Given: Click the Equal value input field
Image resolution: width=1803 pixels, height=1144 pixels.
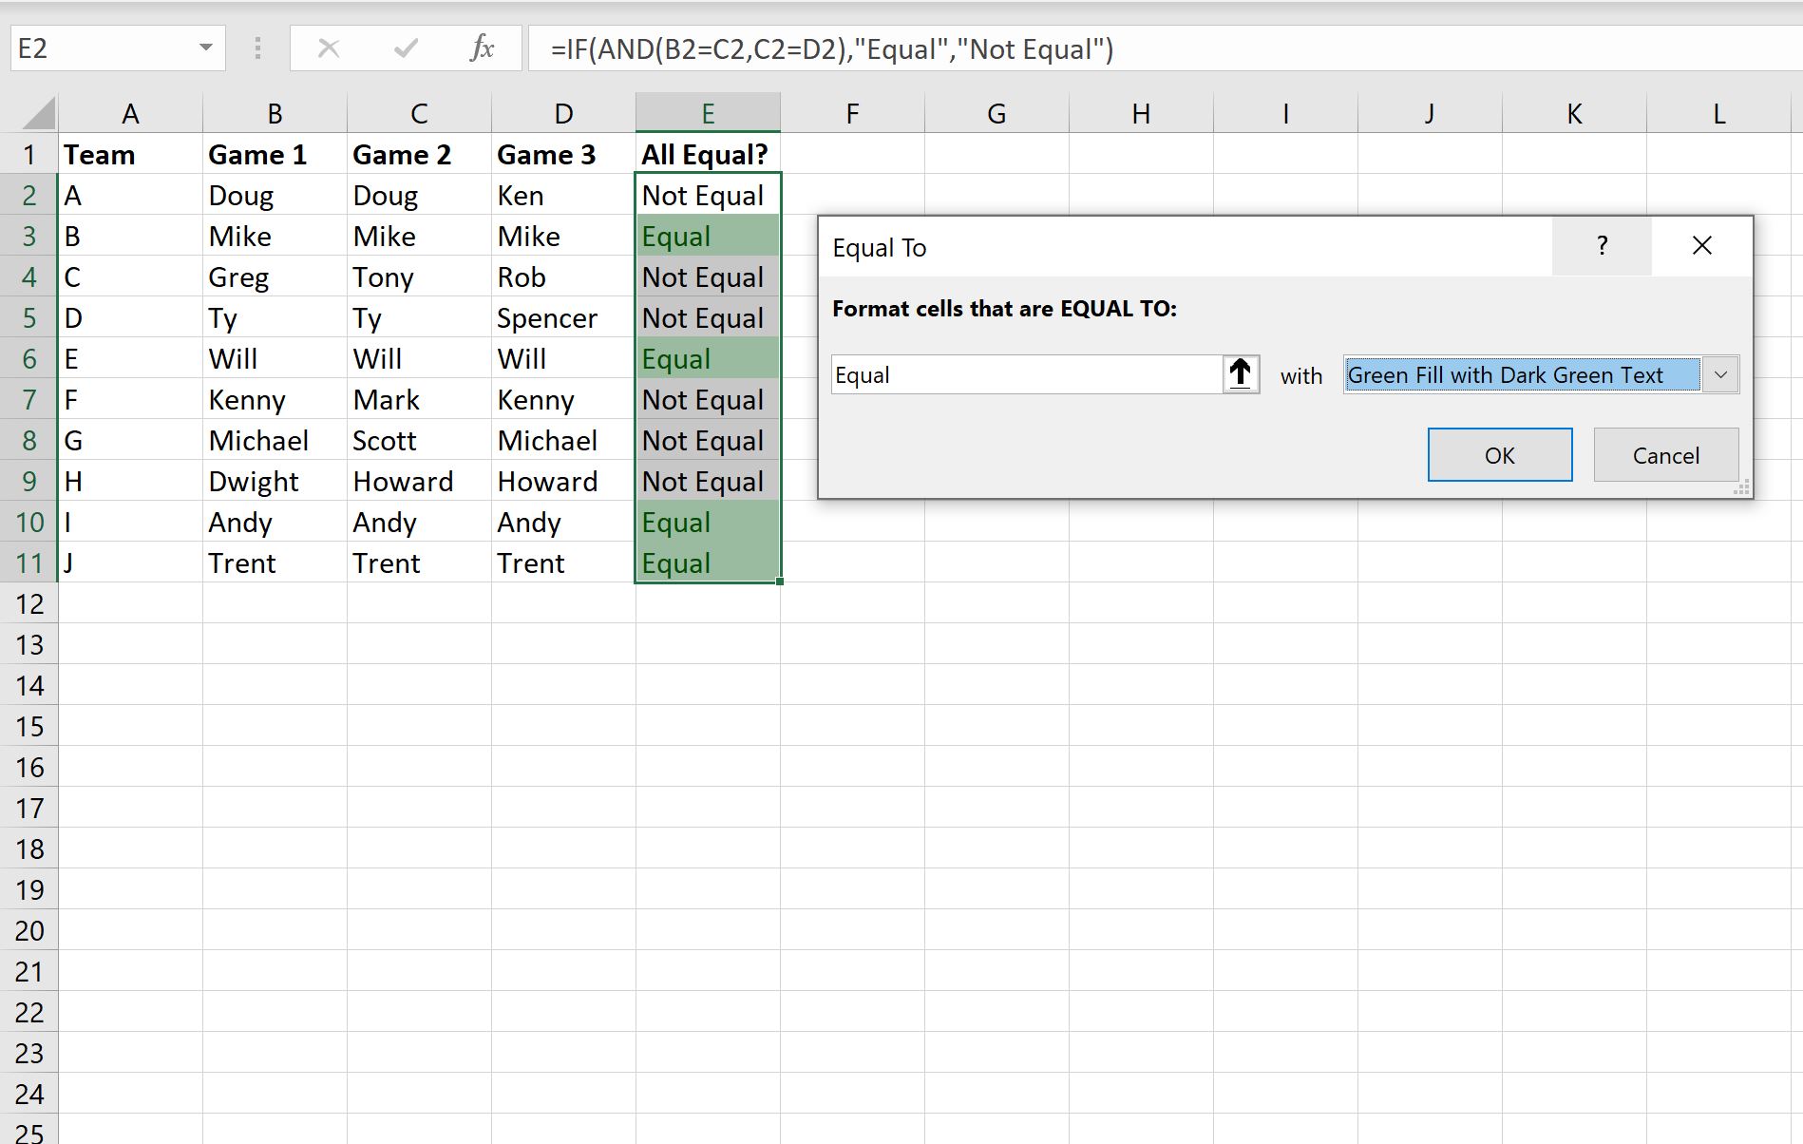Looking at the screenshot, I should pyautogui.click(x=1028, y=374).
